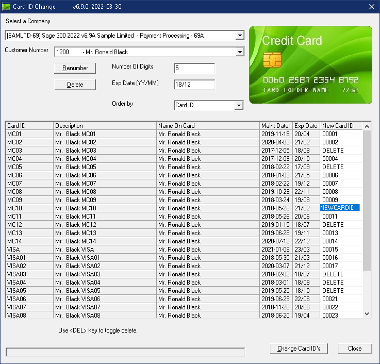Click the MC03 row DELETE cell
This screenshot has height=364, width=380.
point(341,151)
